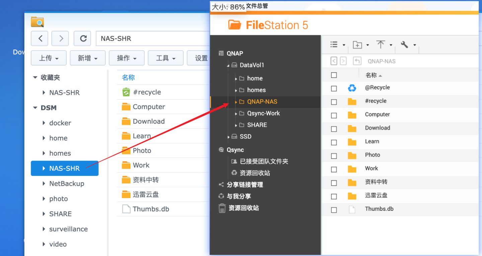482x256 pixels.
Task: Open the 上传 dropdown in DSM toolbar
Action: 49,58
